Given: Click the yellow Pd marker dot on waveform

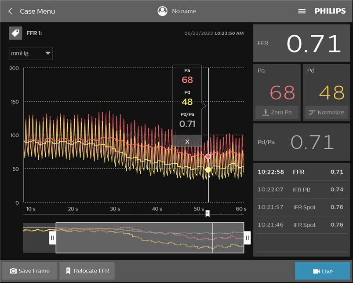Looking at the screenshot, I should click(x=208, y=170).
